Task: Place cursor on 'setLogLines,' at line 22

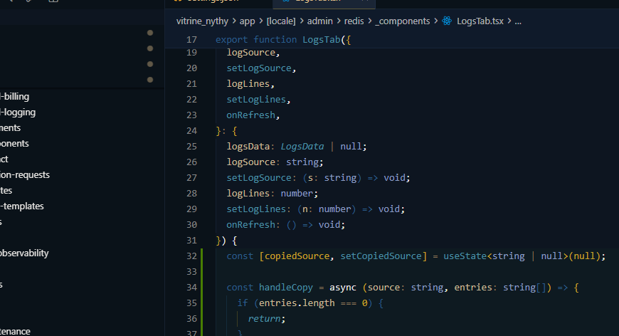Action: 258,100
